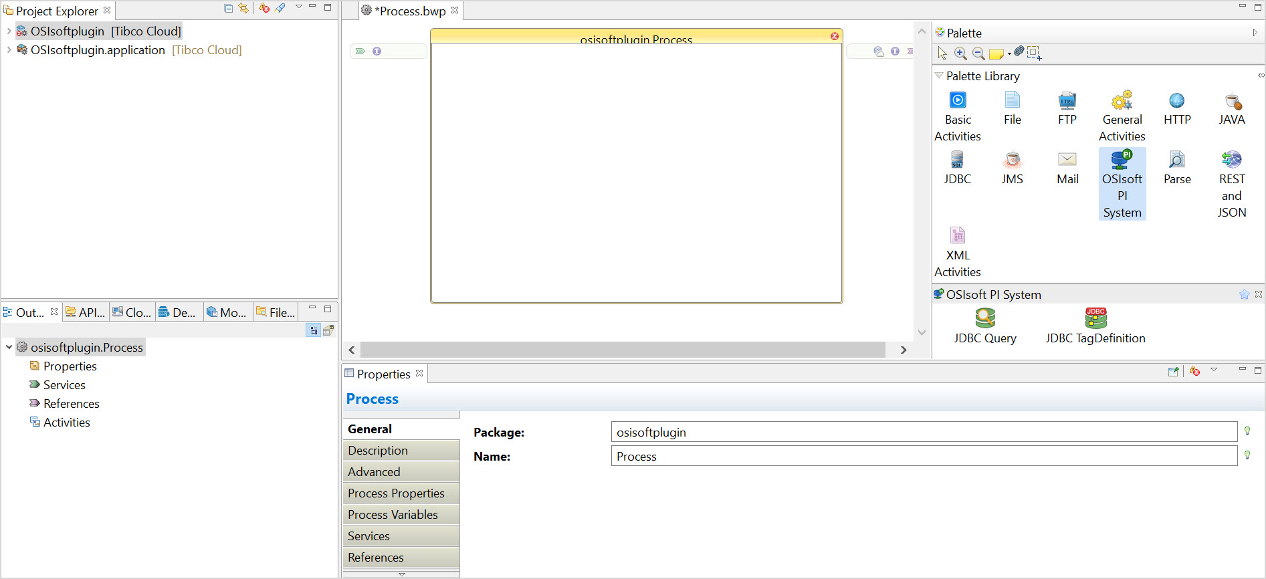The height and width of the screenshot is (579, 1266).
Task: Pin the OSIsoft PI System drawer
Action: click(x=1244, y=294)
